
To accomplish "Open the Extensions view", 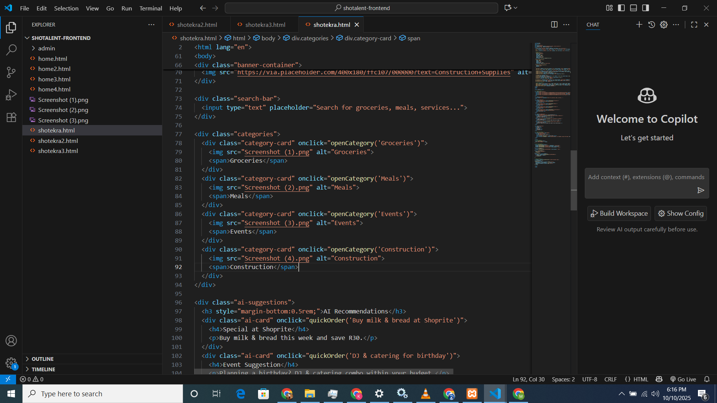I will pyautogui.click(x=11, y=118).
